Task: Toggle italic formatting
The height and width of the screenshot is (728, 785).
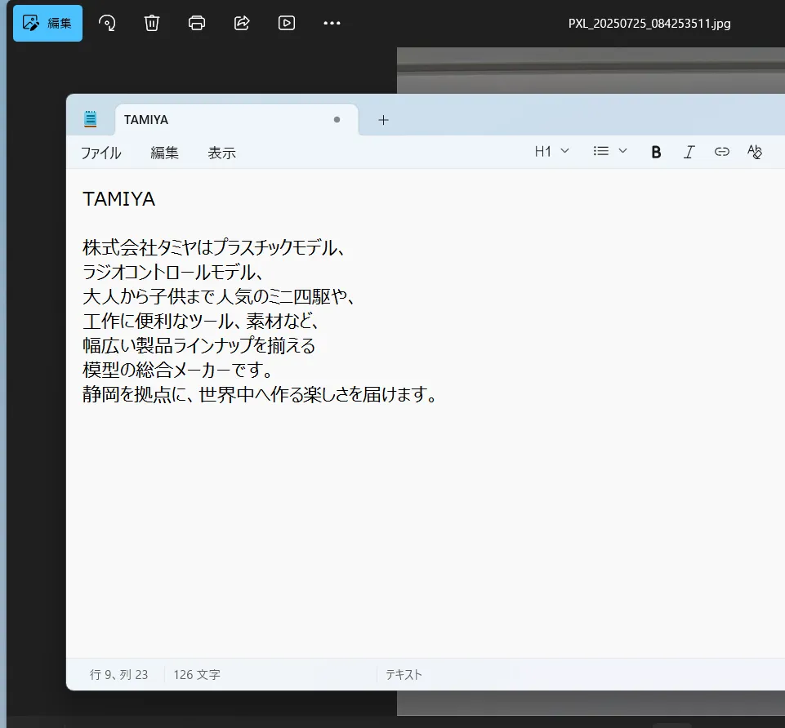Action: (689, 152)
